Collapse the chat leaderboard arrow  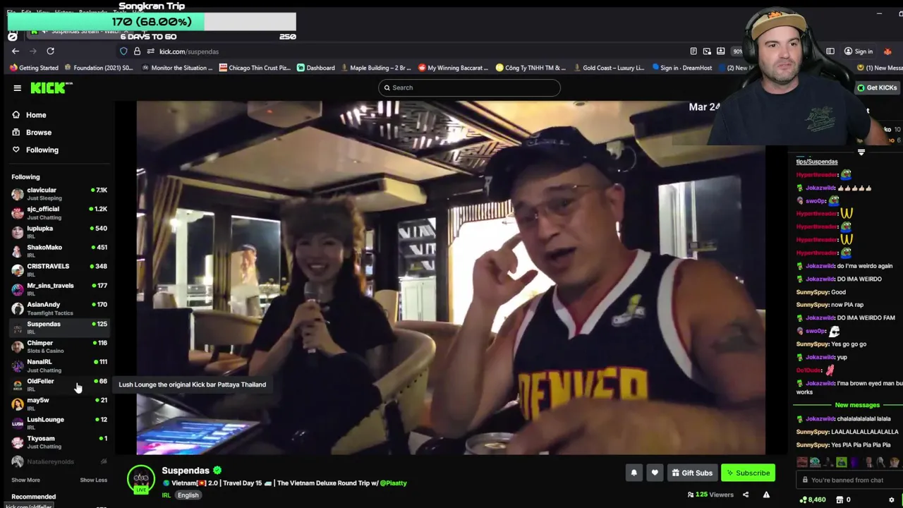861,152
